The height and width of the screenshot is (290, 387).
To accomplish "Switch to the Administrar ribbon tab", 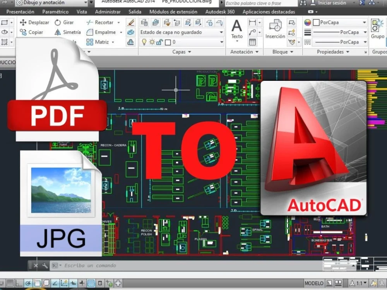I will 108,12.
